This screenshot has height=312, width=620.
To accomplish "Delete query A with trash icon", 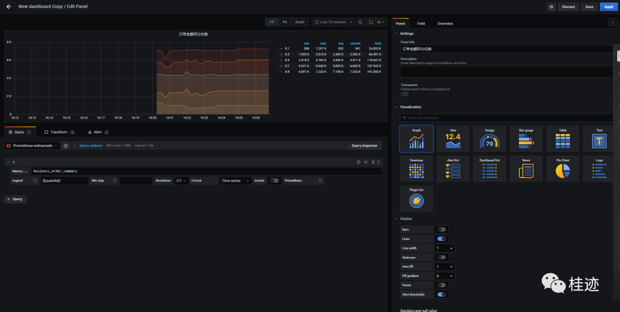I will [373, 162].
